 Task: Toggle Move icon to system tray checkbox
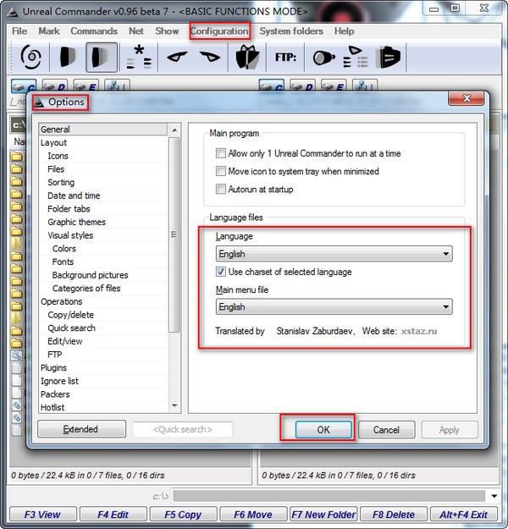(x=221, y=172)
